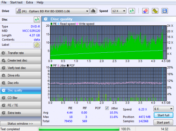Open the 12 X speed dropdown
The image size is (176, 131).
[x=119, y=11]
